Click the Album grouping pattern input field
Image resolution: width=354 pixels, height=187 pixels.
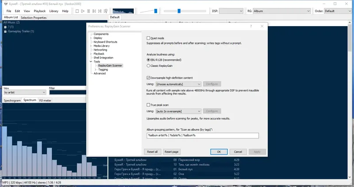[203, 136]
